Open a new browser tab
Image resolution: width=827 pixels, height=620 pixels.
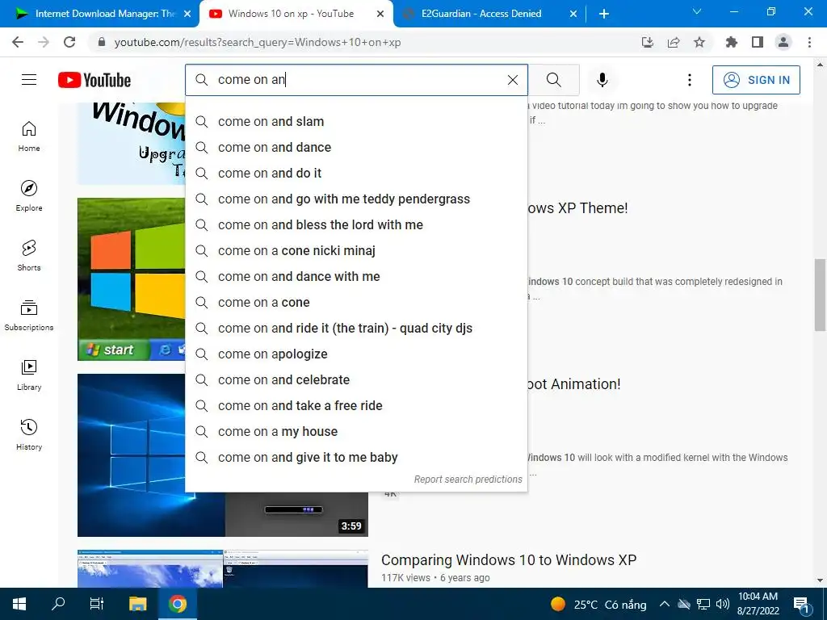point(604,14)
